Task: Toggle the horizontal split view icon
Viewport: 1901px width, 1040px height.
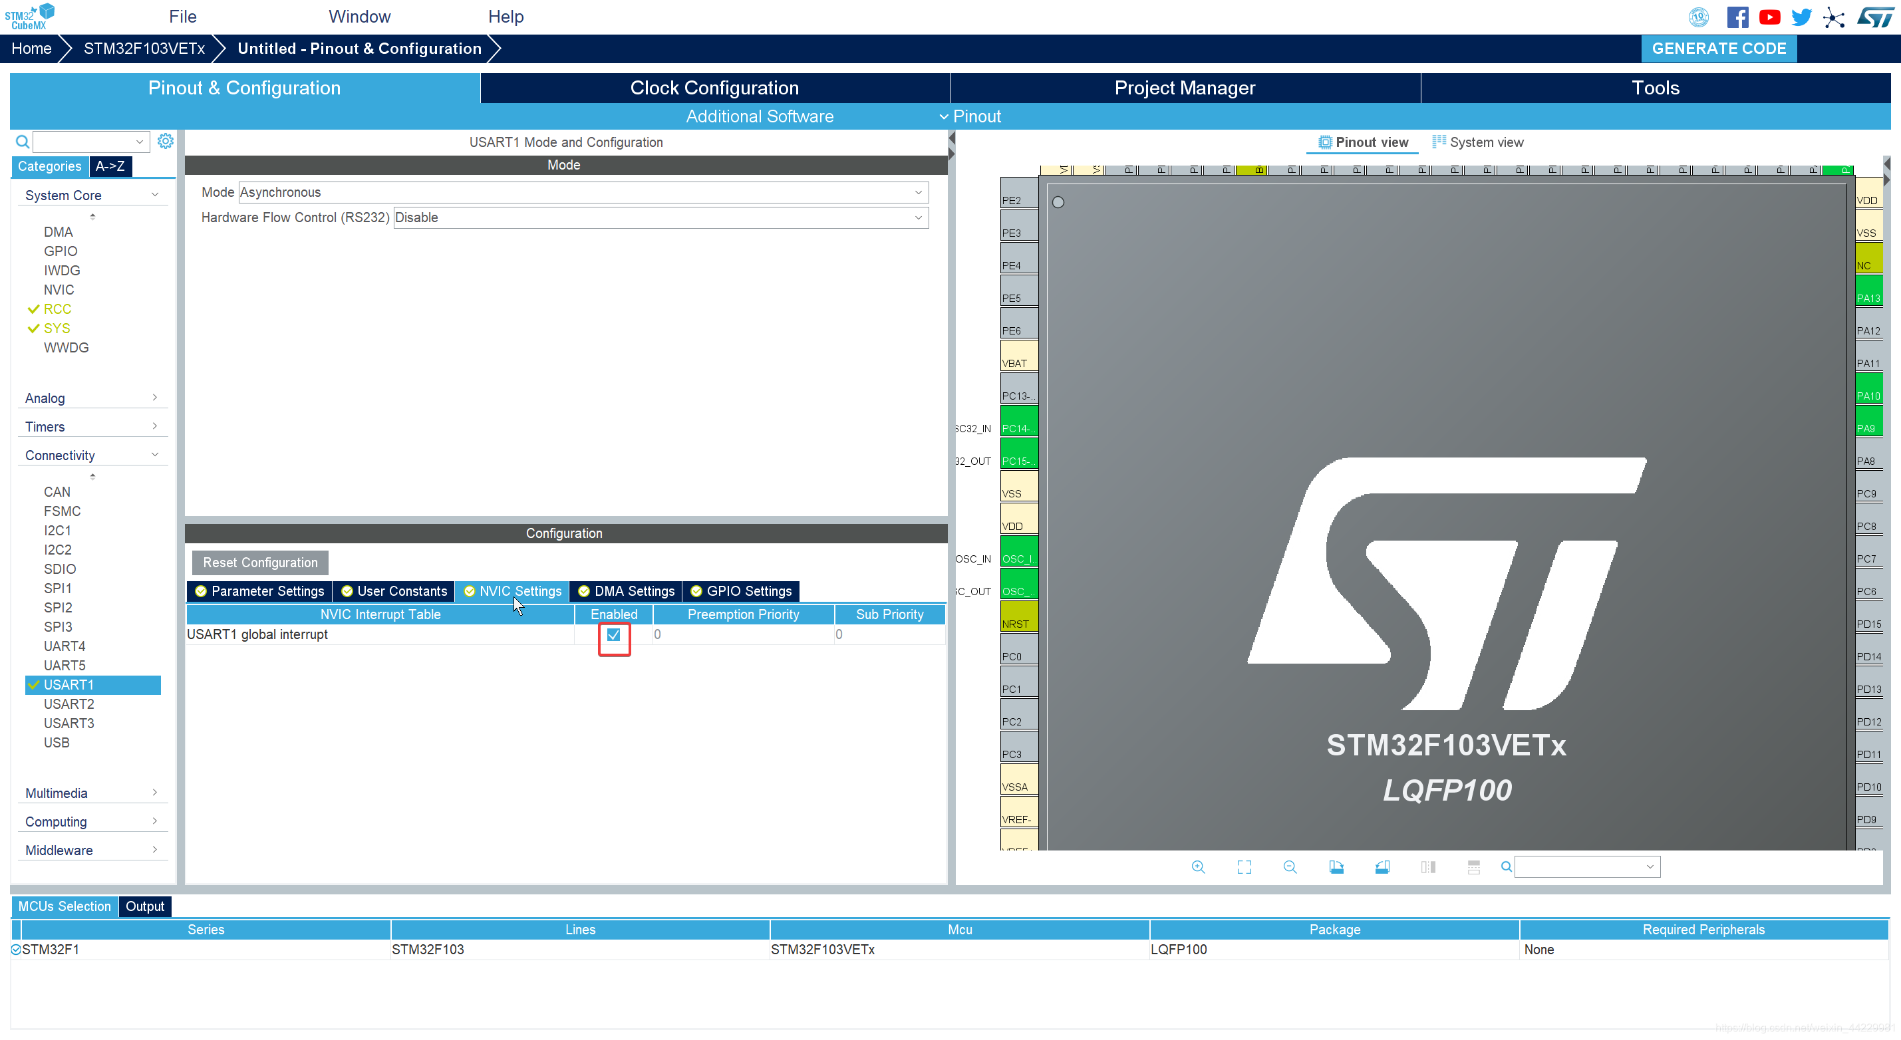Action: [1474, 866]
